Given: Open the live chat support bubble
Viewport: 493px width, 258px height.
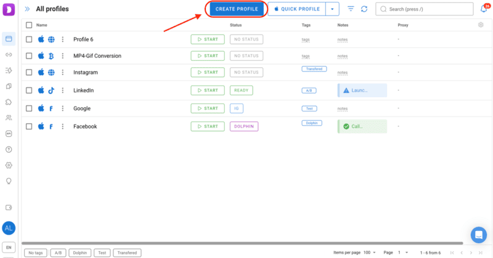Looking at the screenshot, I should point(479,235).
